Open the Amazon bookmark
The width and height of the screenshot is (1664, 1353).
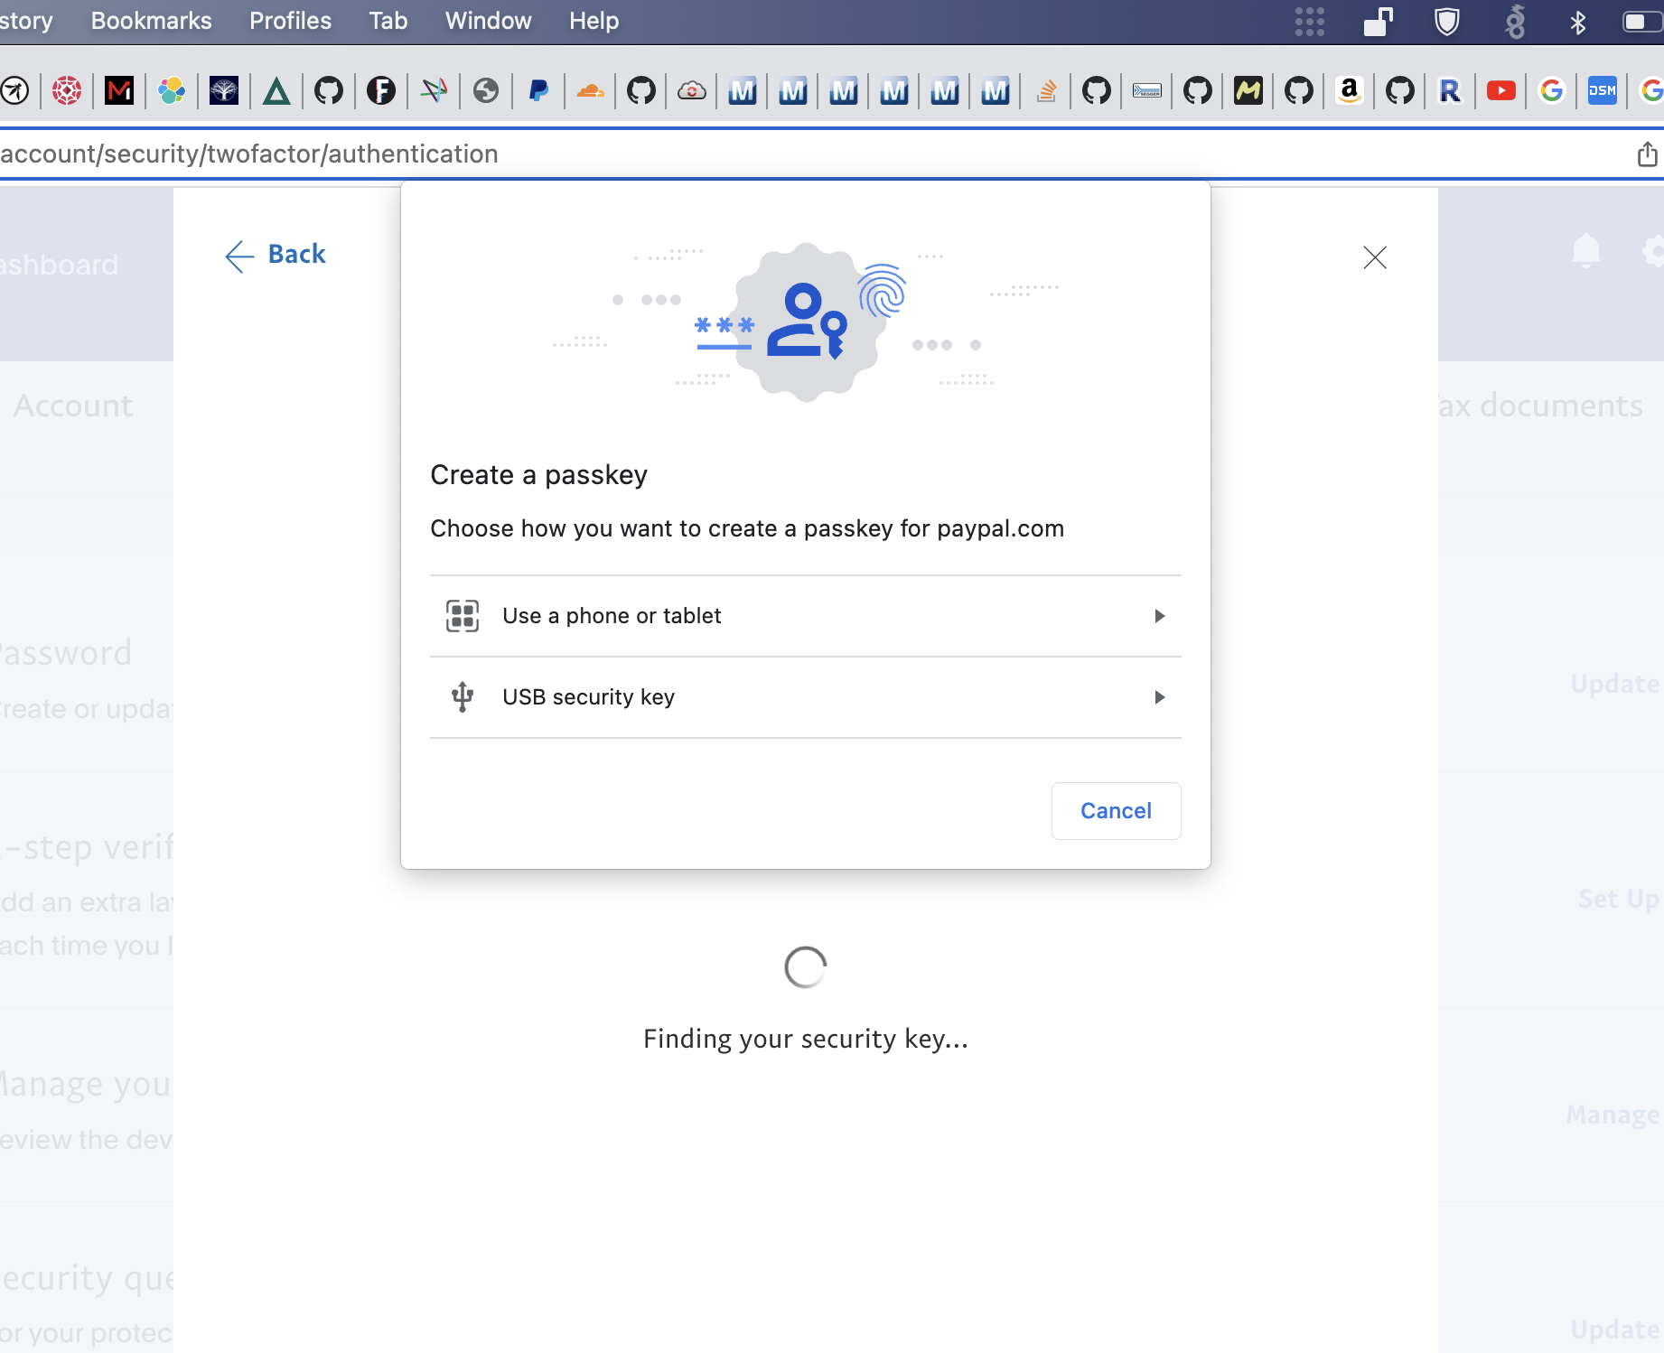pos(1350,90)
